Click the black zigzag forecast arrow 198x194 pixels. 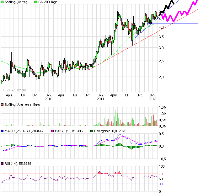166,7
